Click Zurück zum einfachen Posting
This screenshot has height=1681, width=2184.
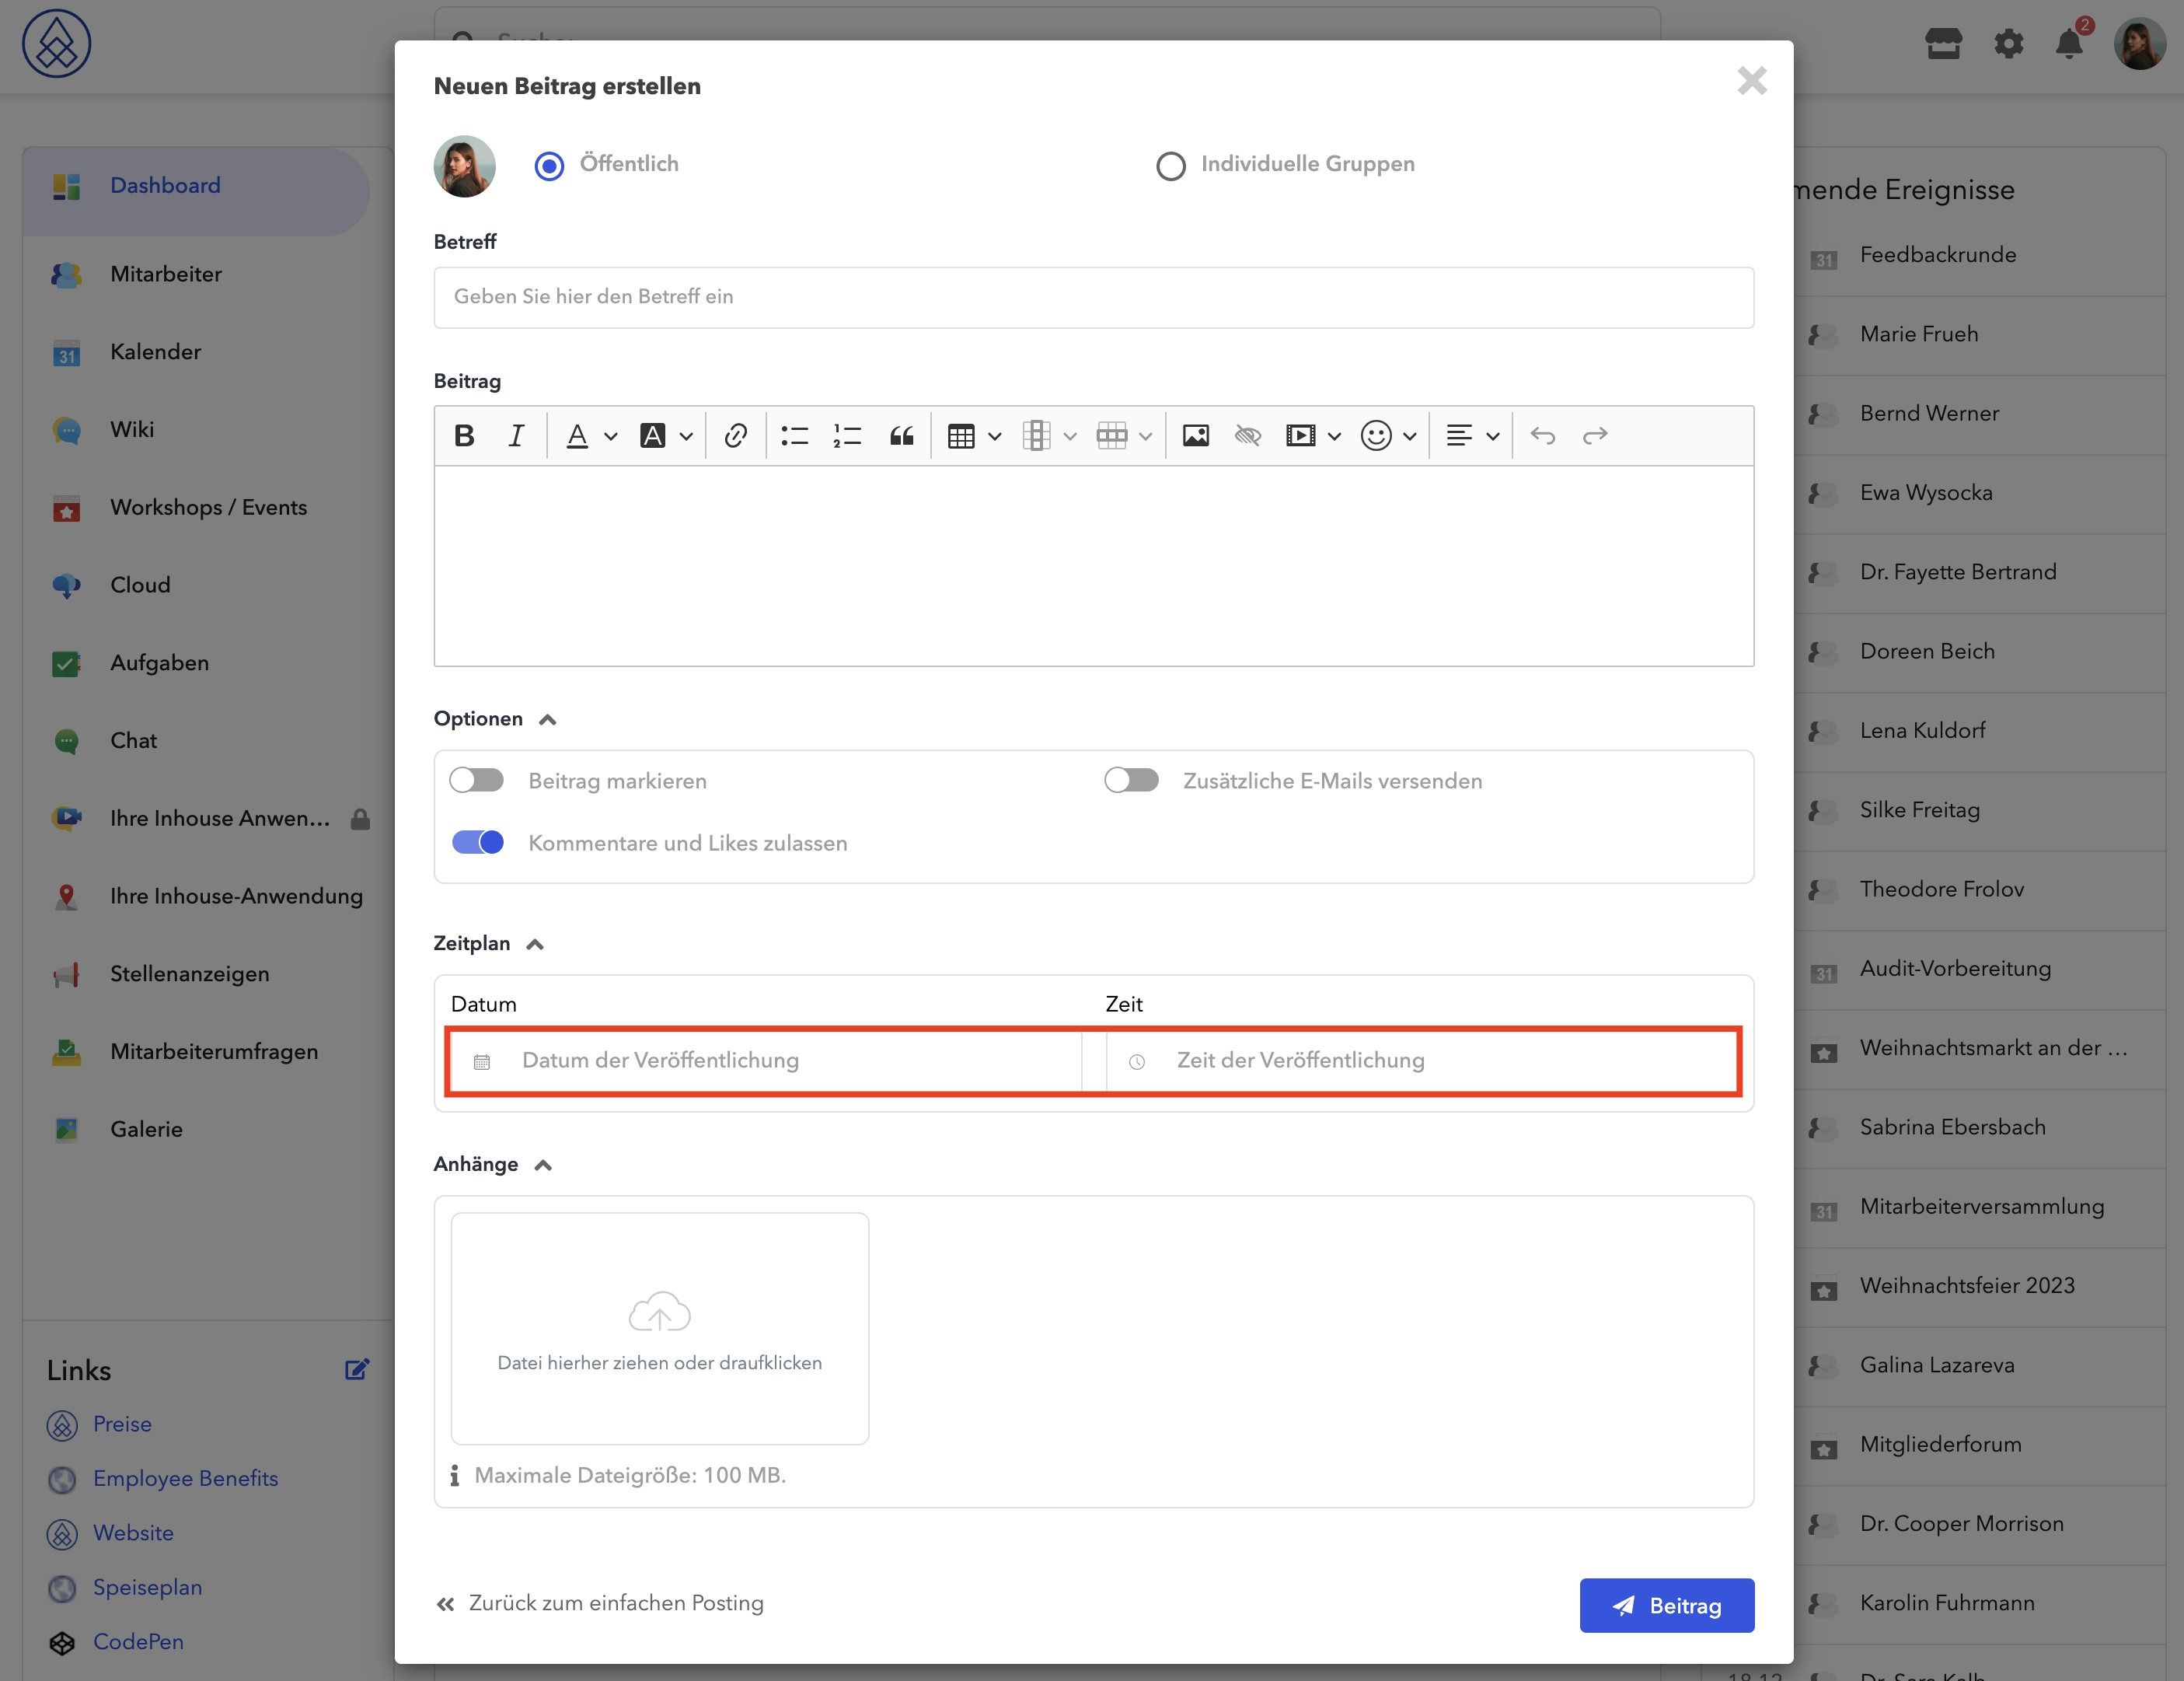pyautogui.click(x=599, y=1603)
